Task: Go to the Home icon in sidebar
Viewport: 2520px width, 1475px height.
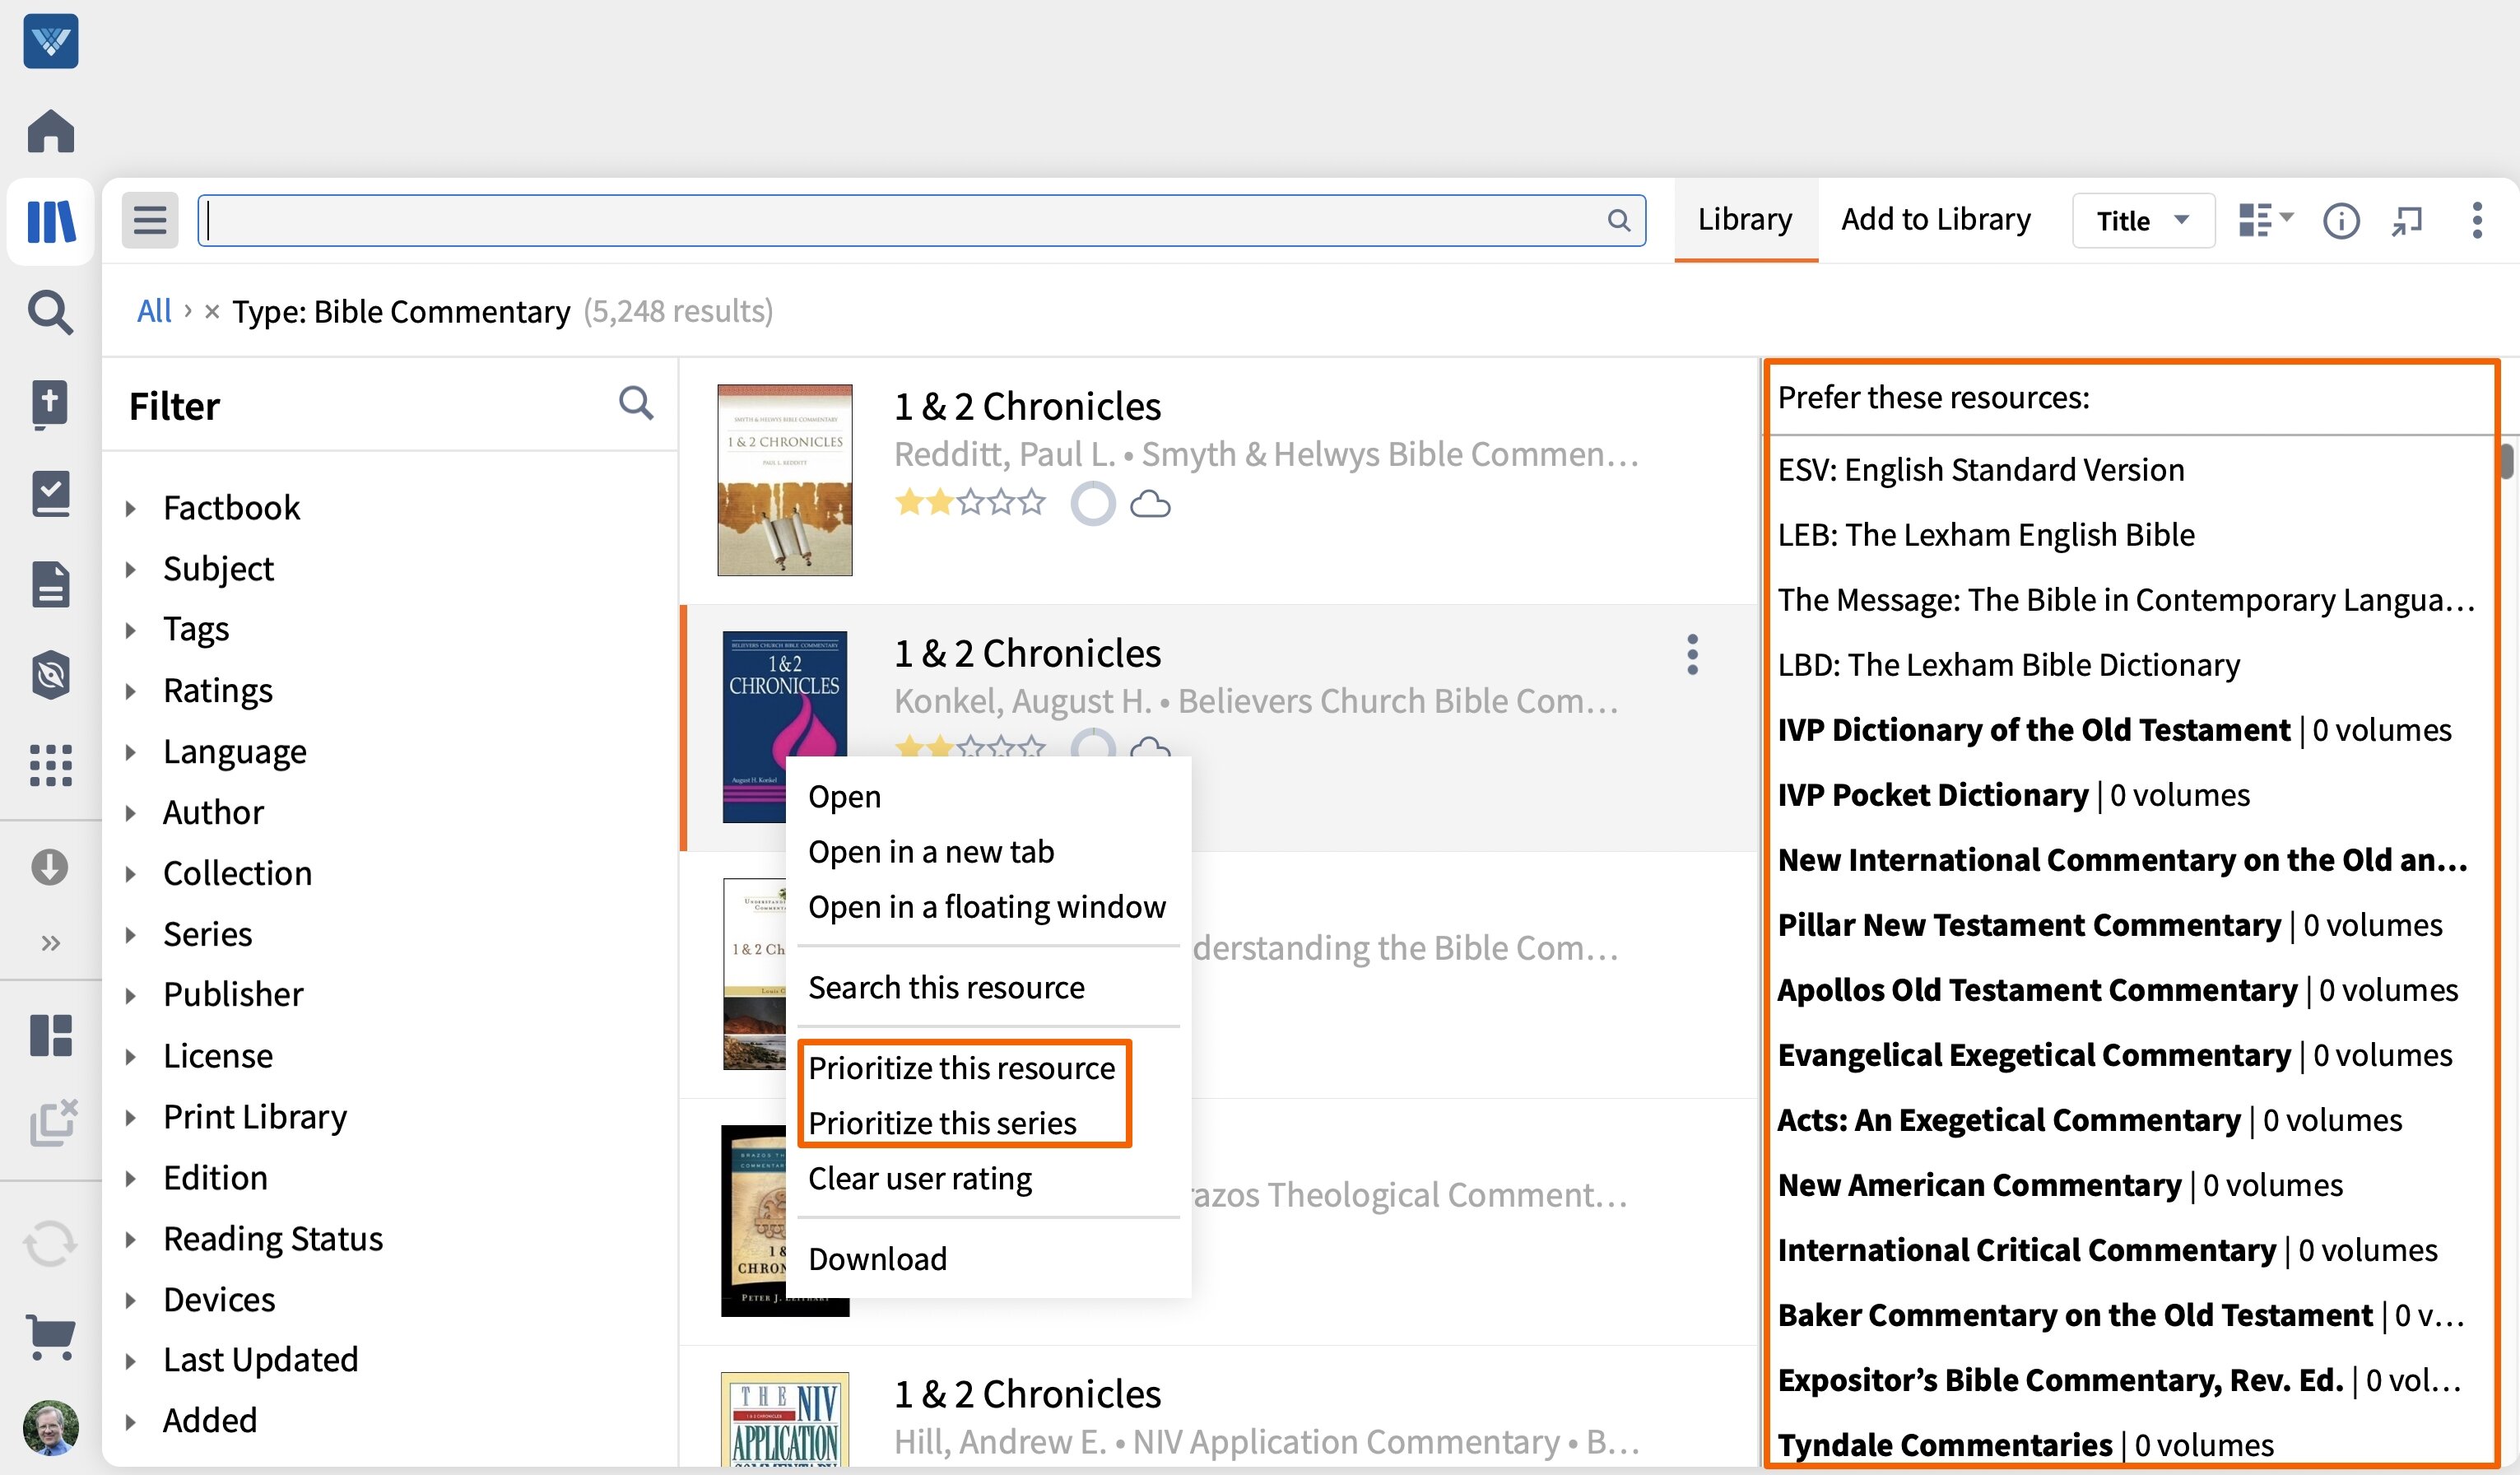Action: (51, 131)
